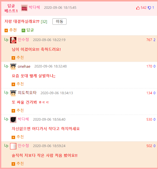Open the comment link 저랑 대결하실래요??
The height and width of the screenshot is (169, 158).
coord(22,21)
